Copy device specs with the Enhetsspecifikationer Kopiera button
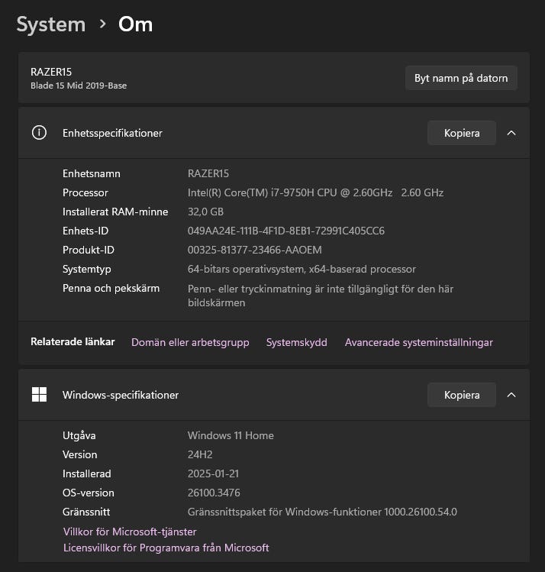 tap(462, 133)
